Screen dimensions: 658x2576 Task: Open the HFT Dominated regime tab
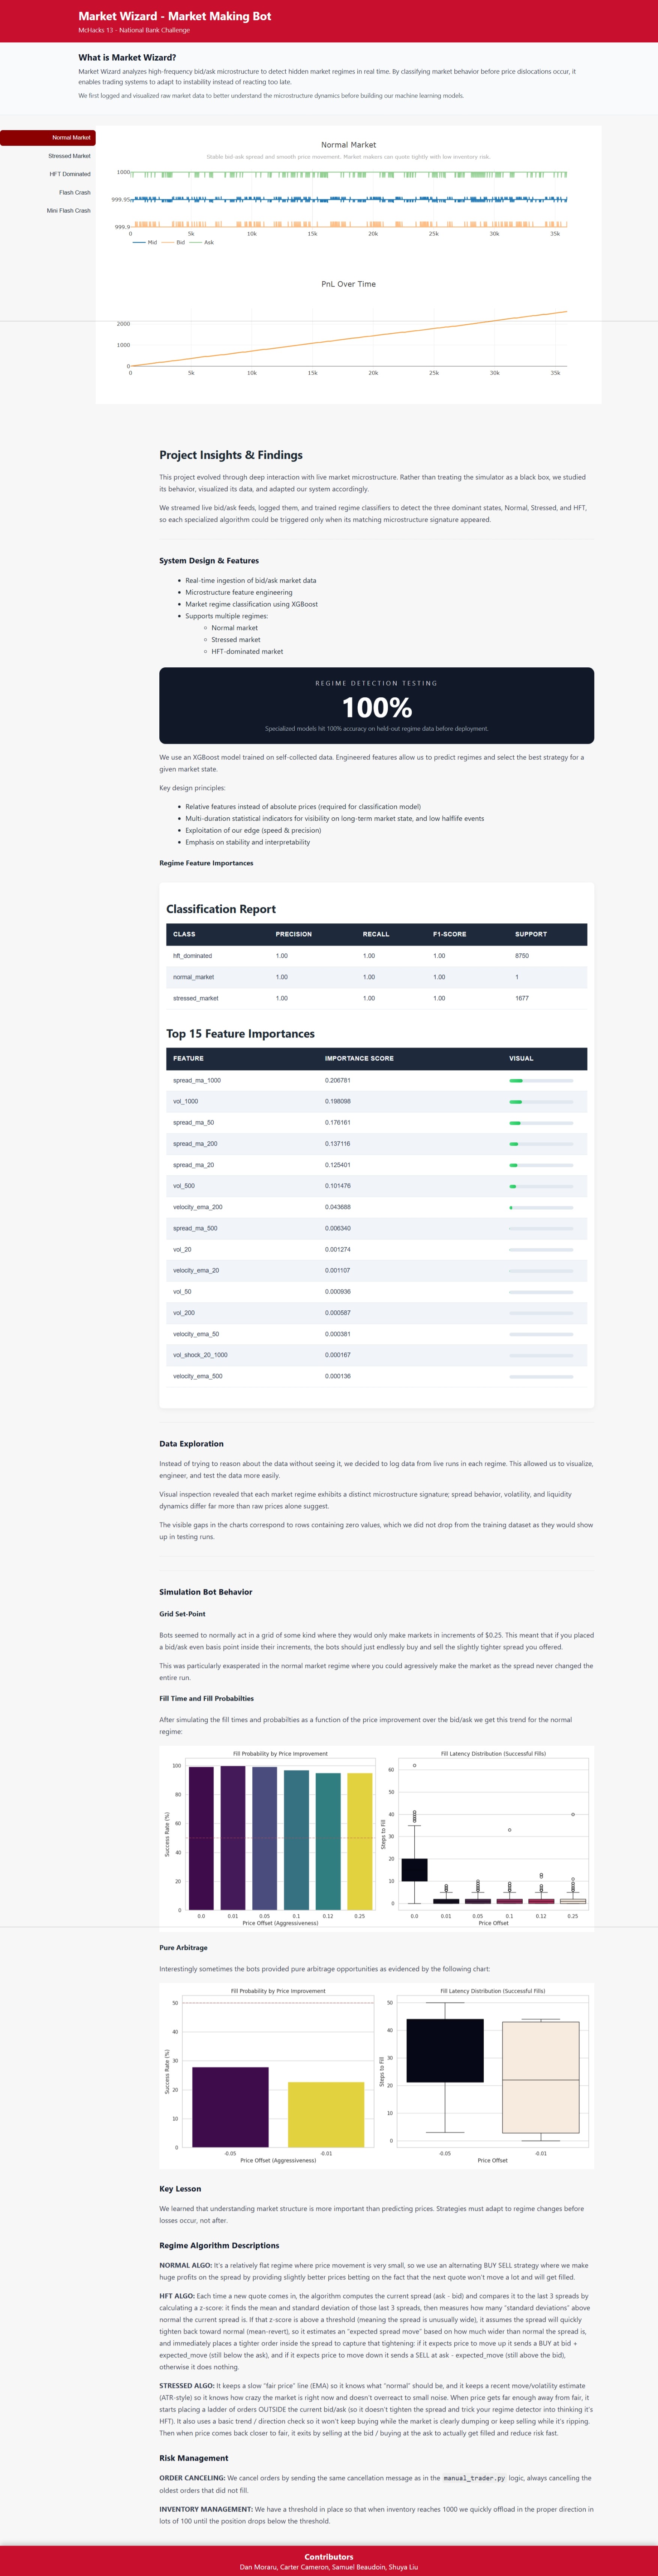coord(48,174)
